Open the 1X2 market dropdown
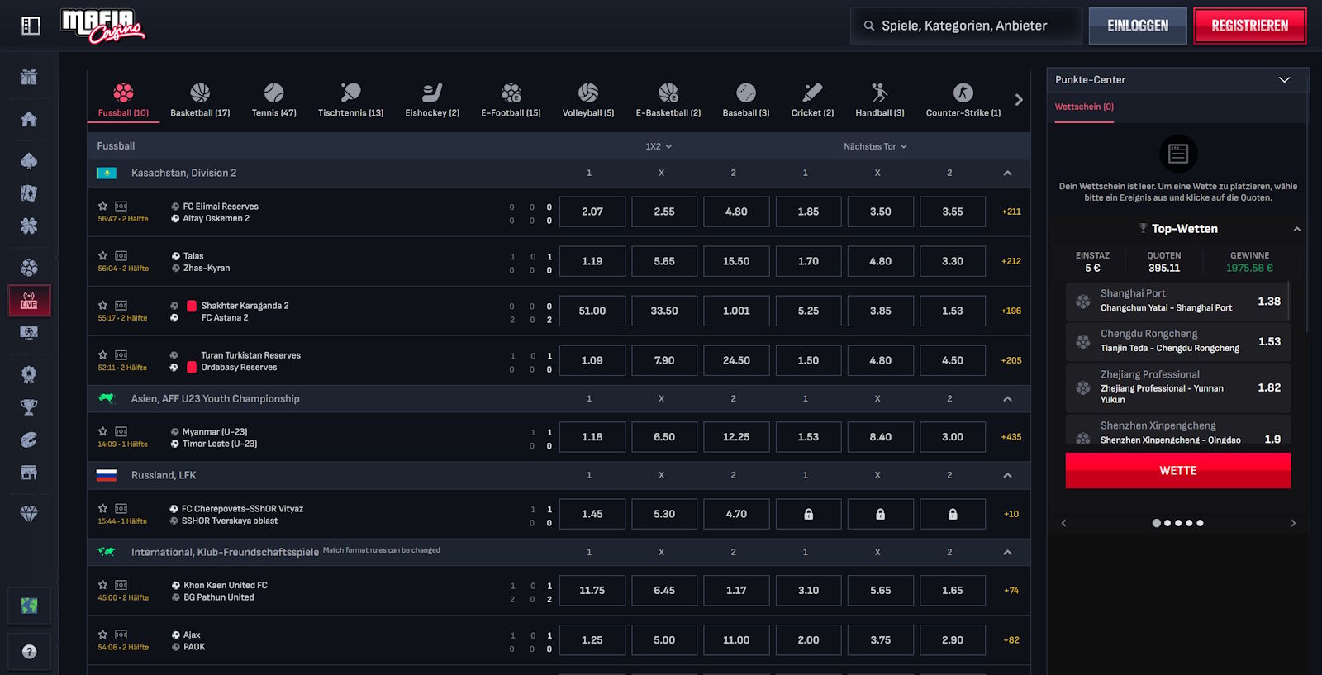Screen dimensions: 1322x675 tap(659, 146)
